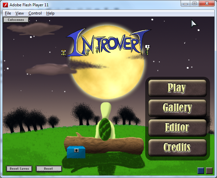Screen dimensions: 217x178
Task: Open the Gallery screen
Action: [x=177, y=108]
